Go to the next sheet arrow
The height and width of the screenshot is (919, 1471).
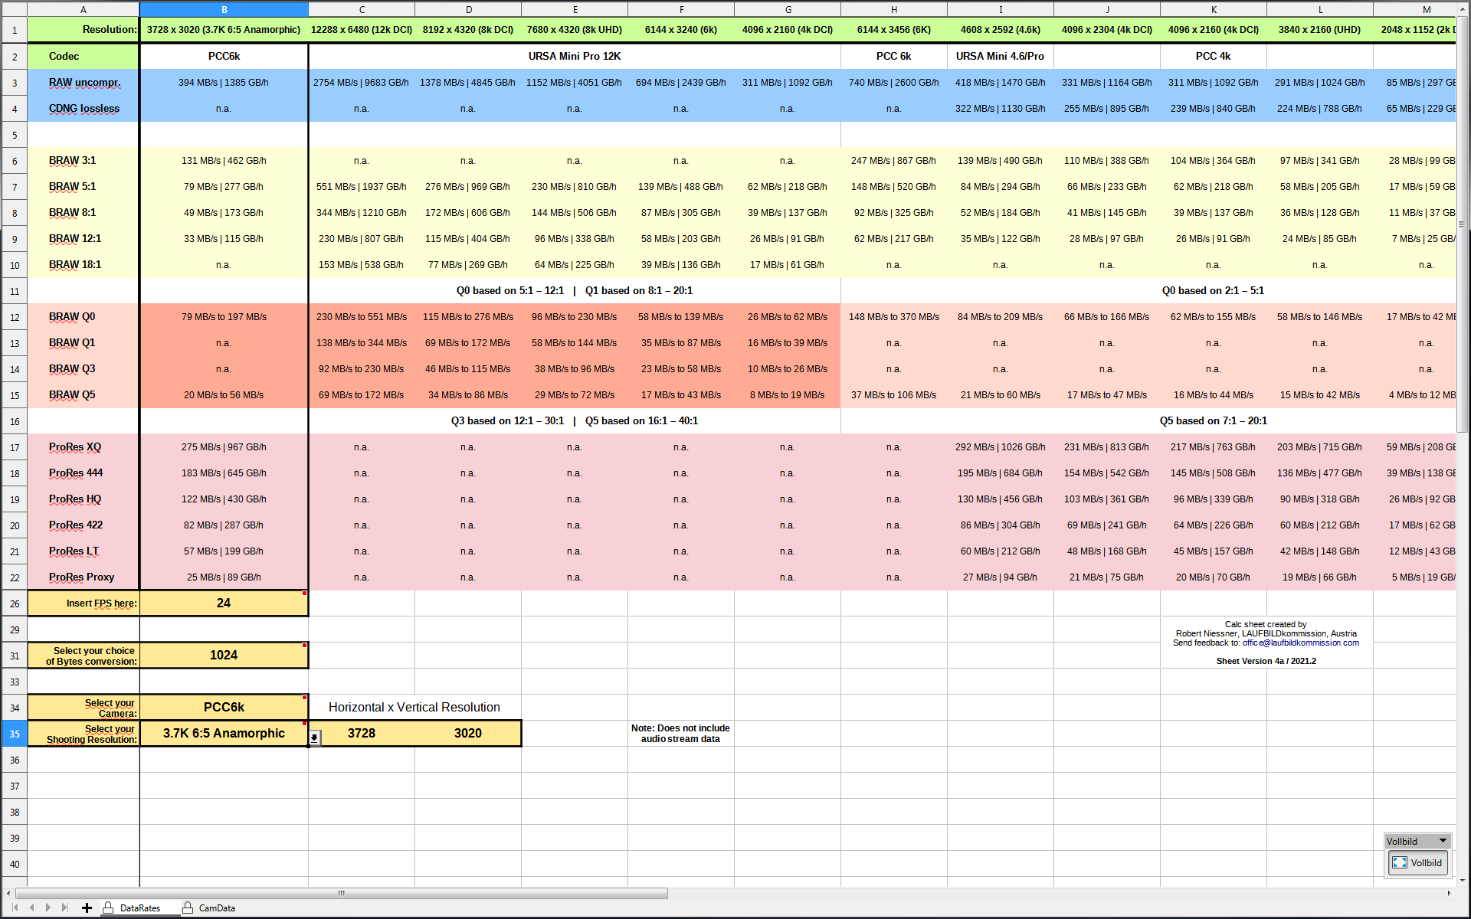[x=48, y=908]
